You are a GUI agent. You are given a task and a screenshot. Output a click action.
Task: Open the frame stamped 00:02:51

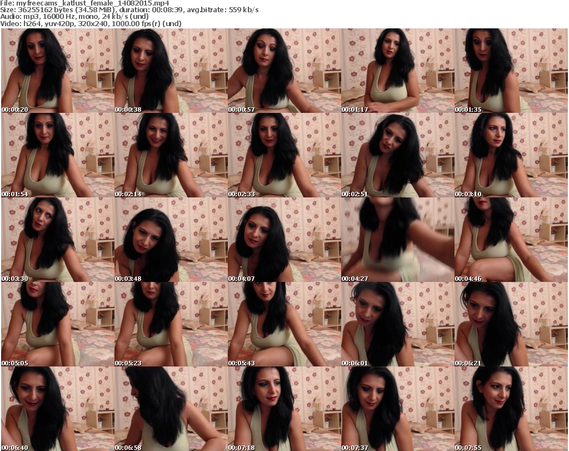point(398,155)
